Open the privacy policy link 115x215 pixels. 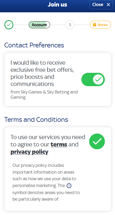pos(29,152)
